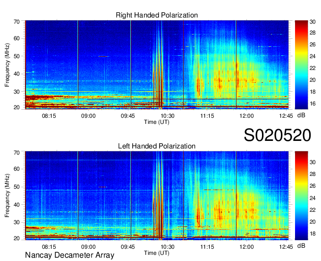
Task: Click the bottom plot "Frequency (MHz)" label
Action: pos(7,196)
